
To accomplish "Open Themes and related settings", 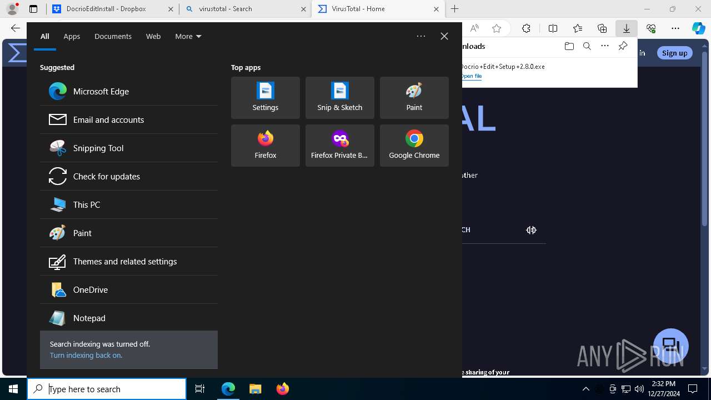I will (x=129, y=261).
